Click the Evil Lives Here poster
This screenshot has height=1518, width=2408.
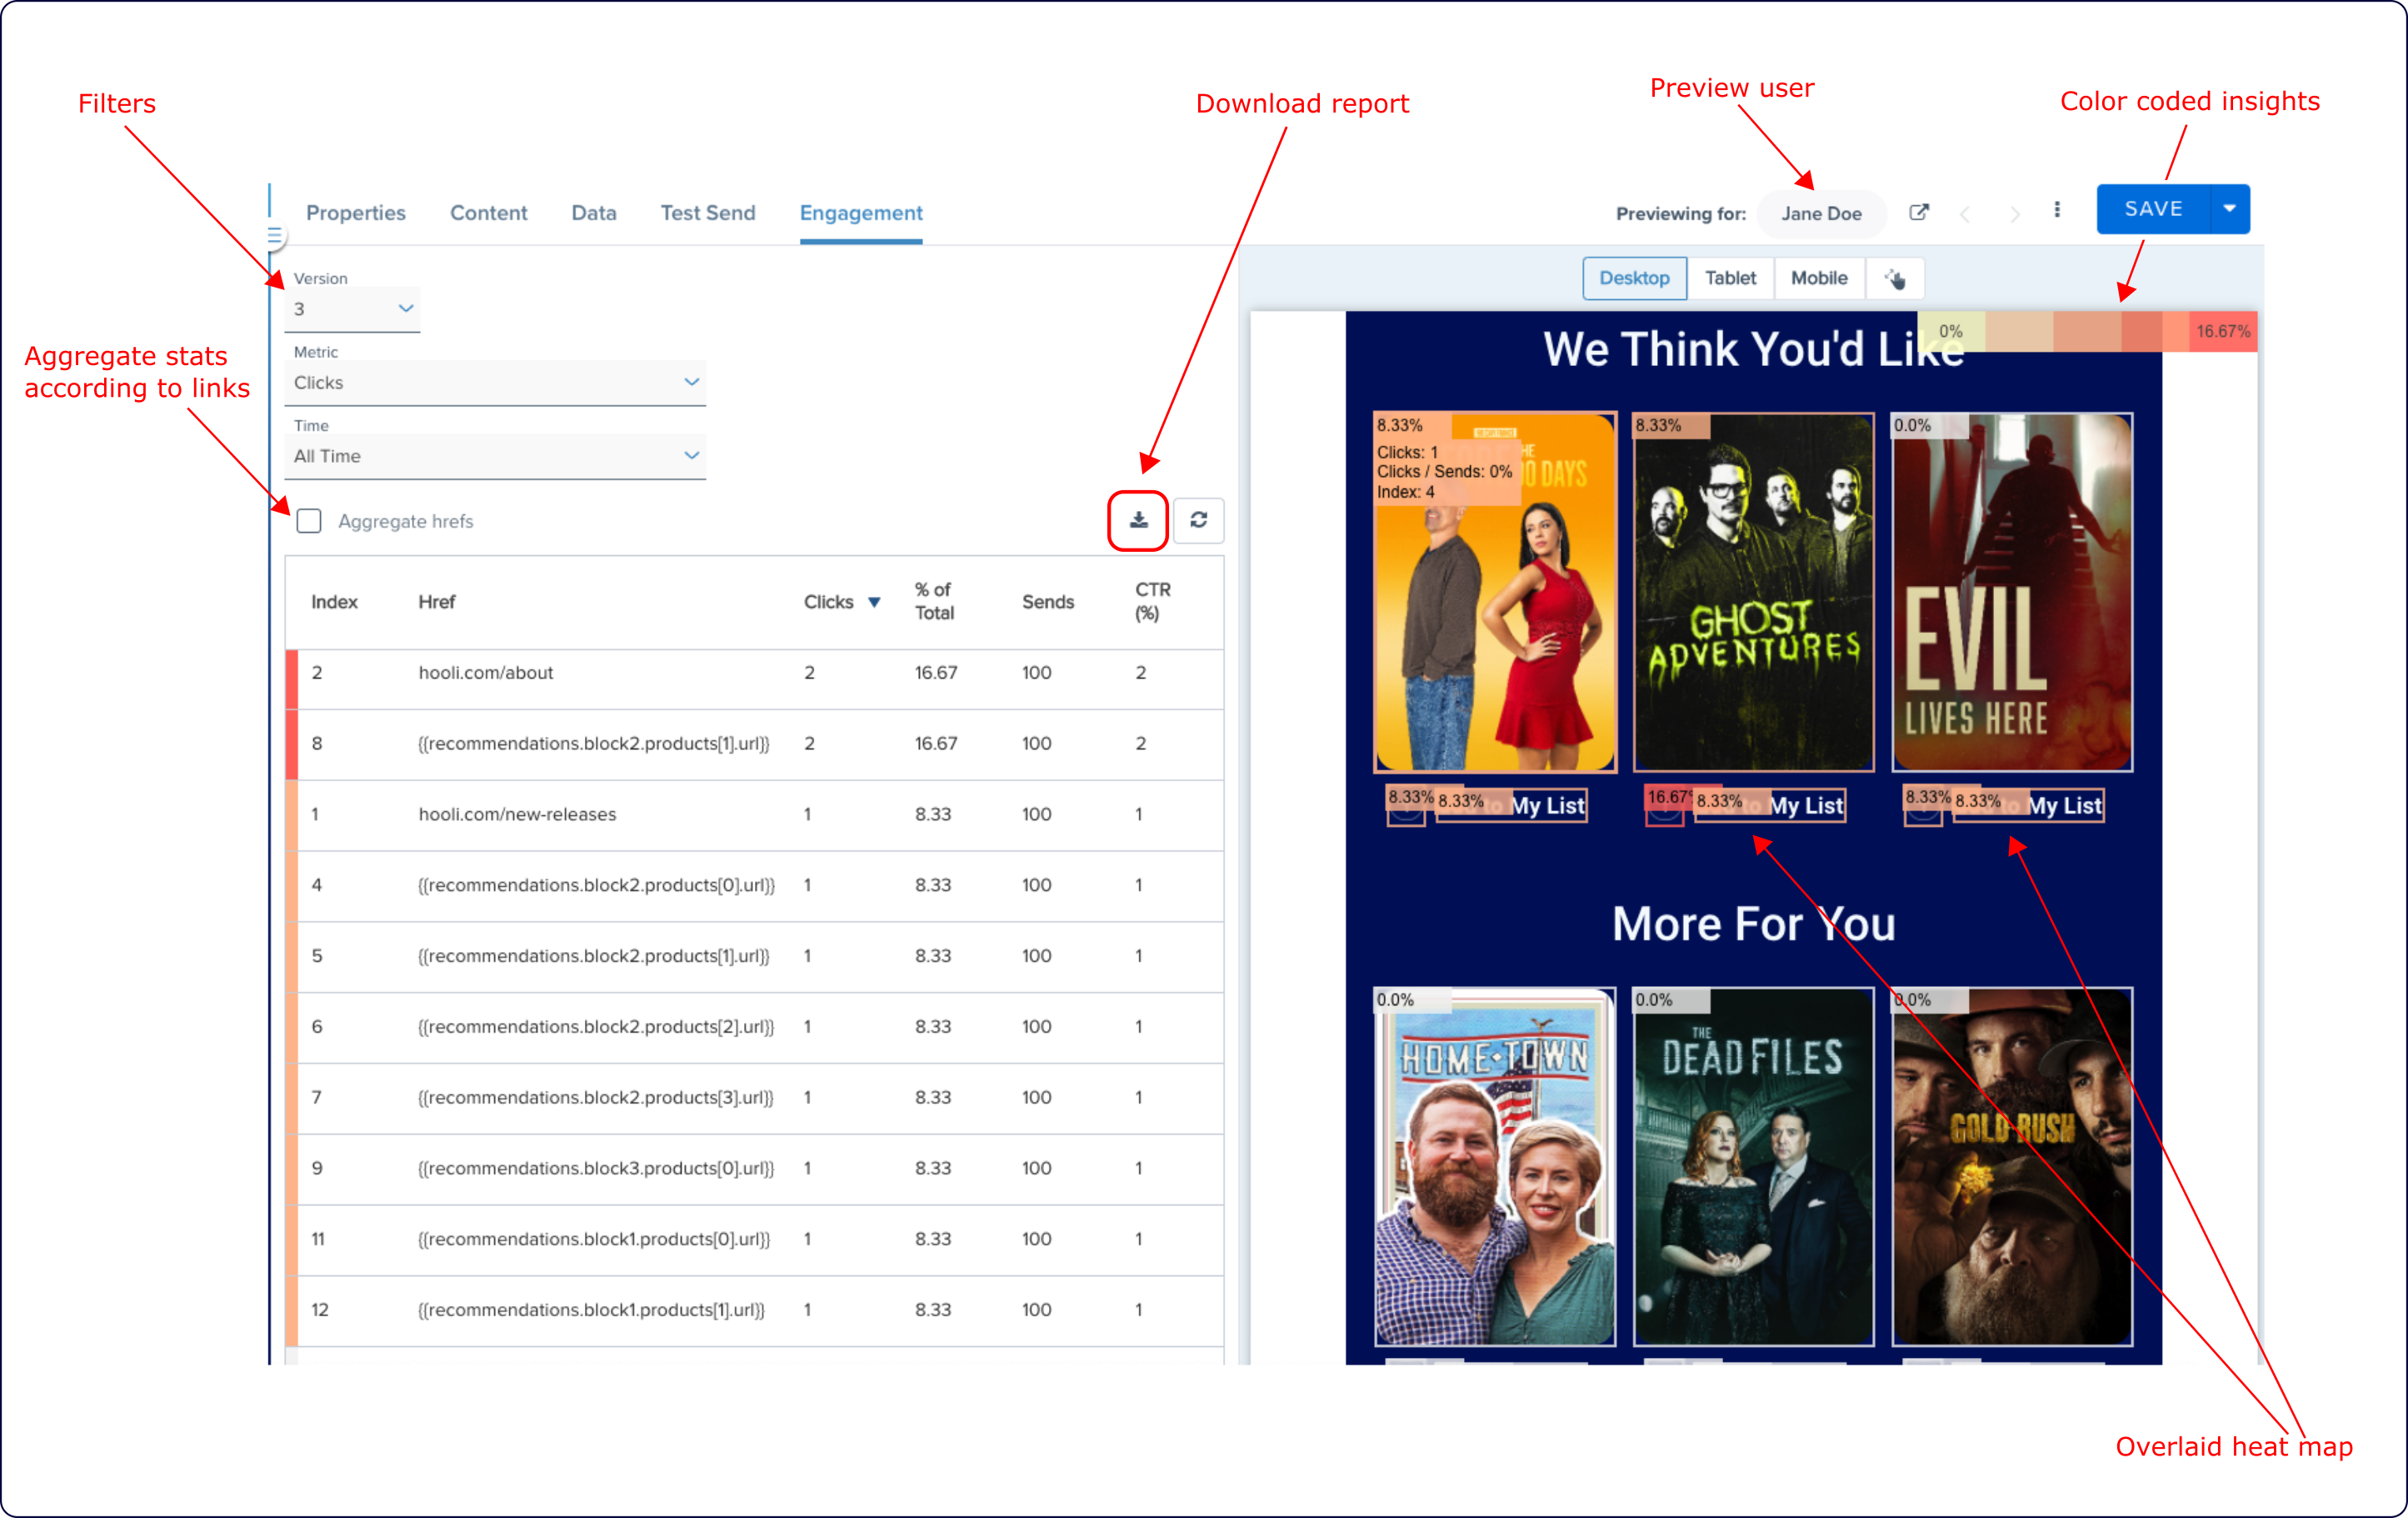click(2012, 591)
